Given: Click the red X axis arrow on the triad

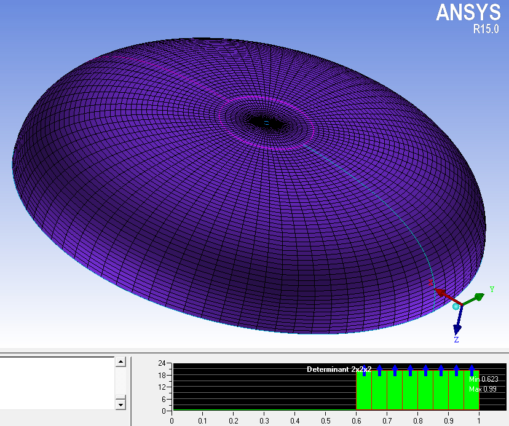Looking at the screenshot, I should tap(443, 291).
